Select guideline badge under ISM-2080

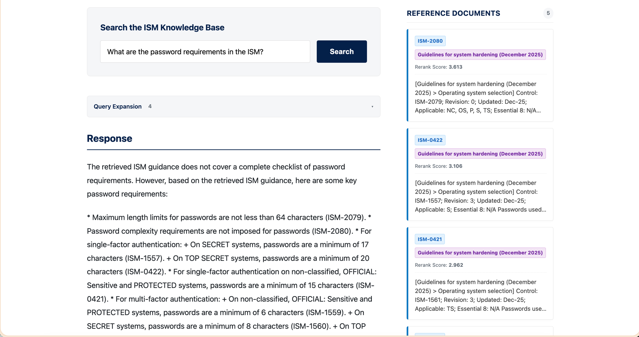pyautogui.click(x=480, y=55)
